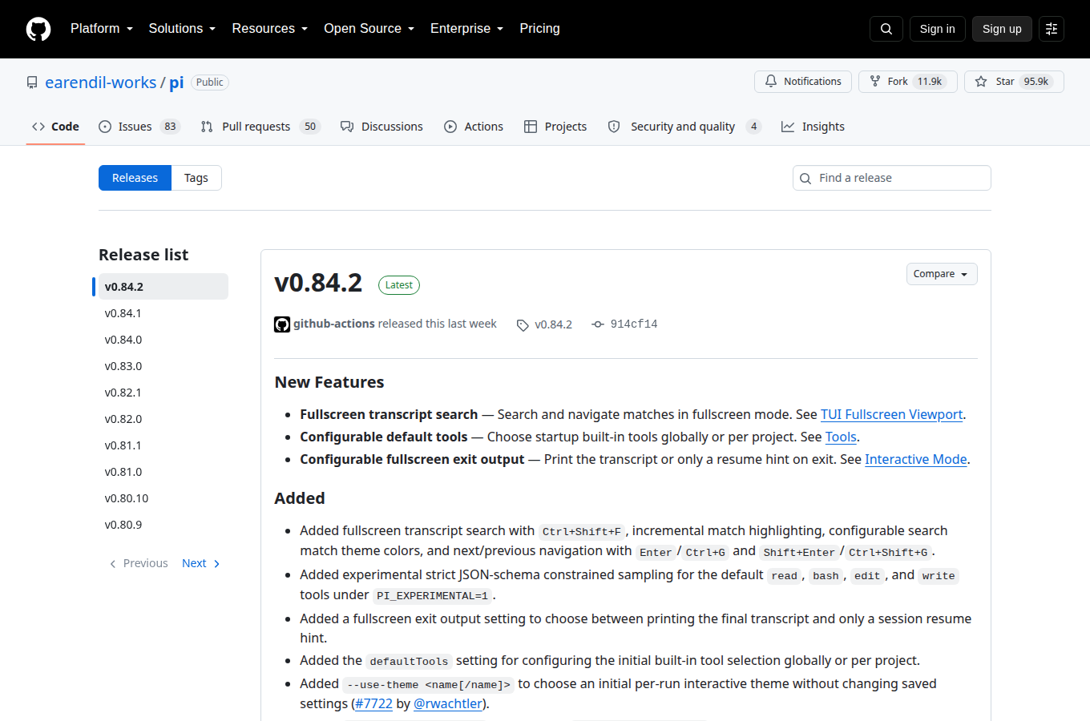Select v0.84.1 in release list
The height and width of the screenshot is (721, 1090).
click(x=163, y=313)
